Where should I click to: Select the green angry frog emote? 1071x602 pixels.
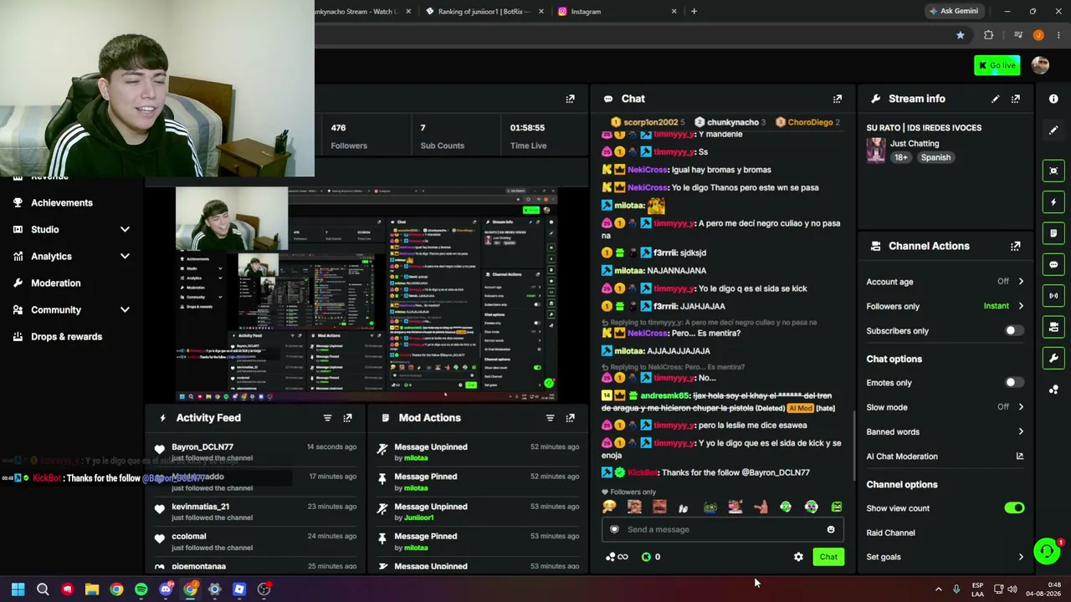pyautogui.click(x=836, y=507)
